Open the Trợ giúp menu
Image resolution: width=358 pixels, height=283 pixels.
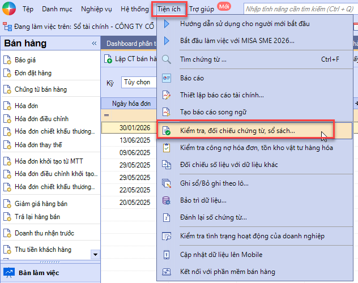[201, 9]
